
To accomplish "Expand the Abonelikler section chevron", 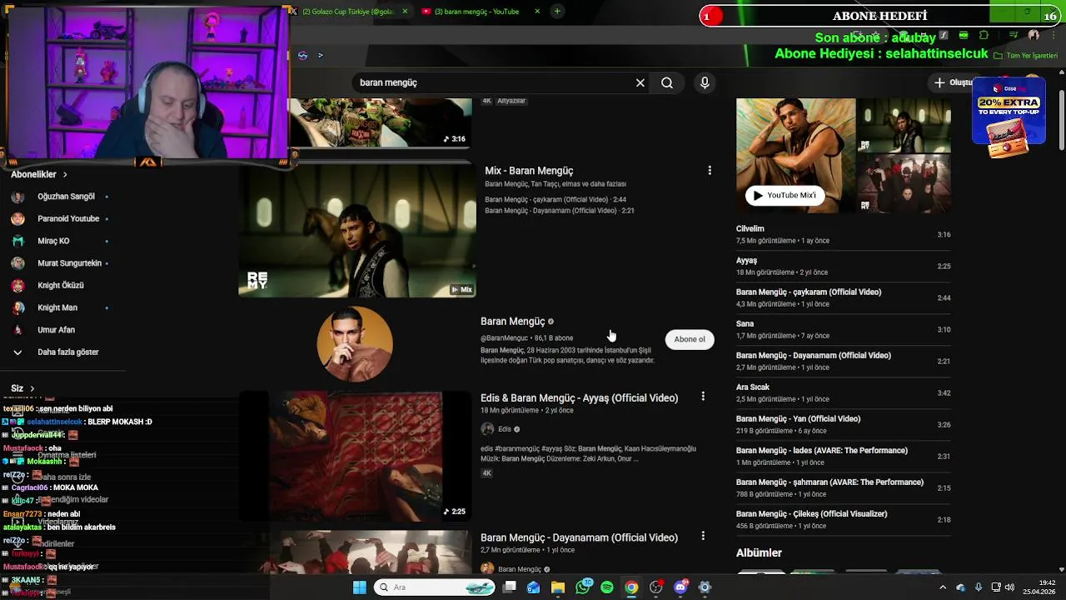I will click(65, 174).
